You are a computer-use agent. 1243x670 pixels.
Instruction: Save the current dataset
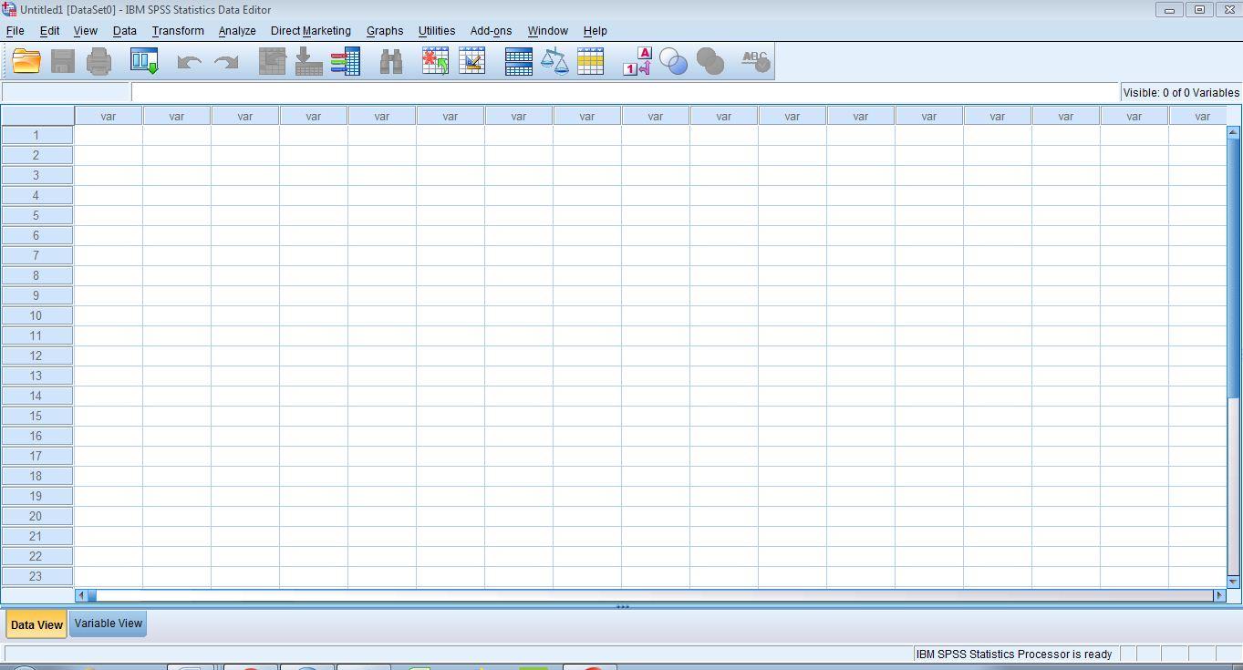point(63,60)
